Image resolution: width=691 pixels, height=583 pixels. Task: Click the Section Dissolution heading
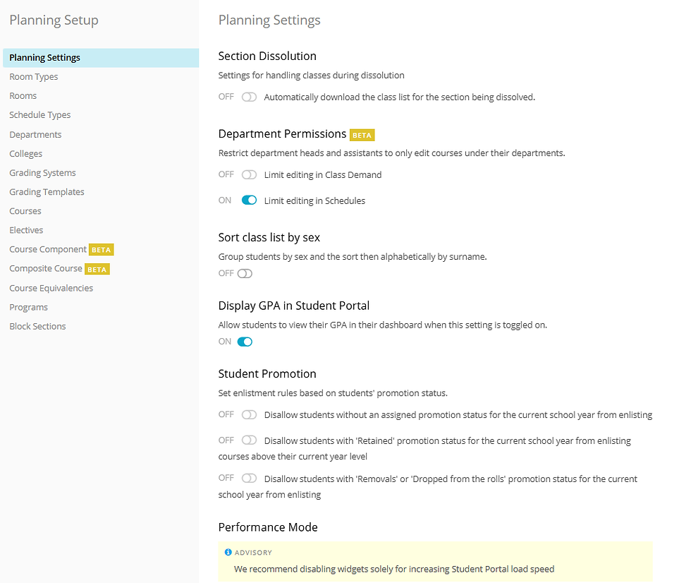(267, 56)
